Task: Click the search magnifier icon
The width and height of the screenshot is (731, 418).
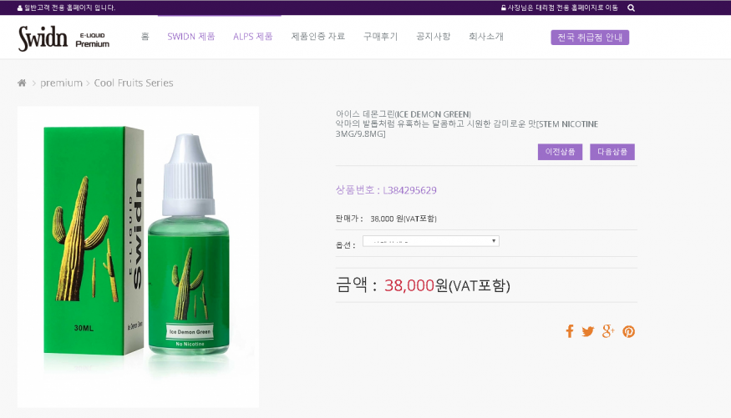Action: pyautogui.click(x=631, y=8)
